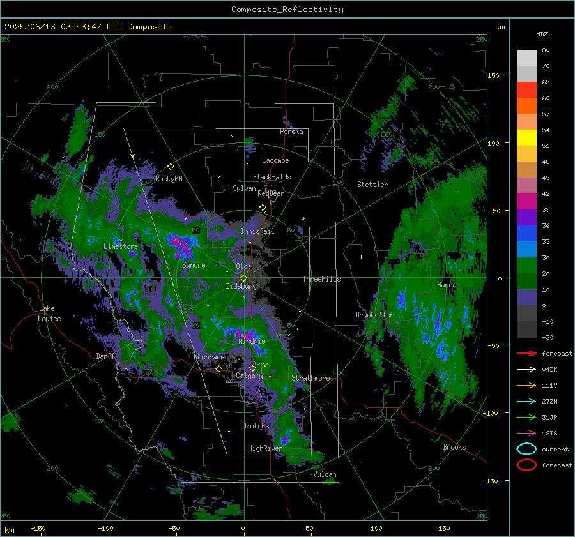Click the Didsbury city label
Viewport: 575px width, 537px height.
[241, 286]
